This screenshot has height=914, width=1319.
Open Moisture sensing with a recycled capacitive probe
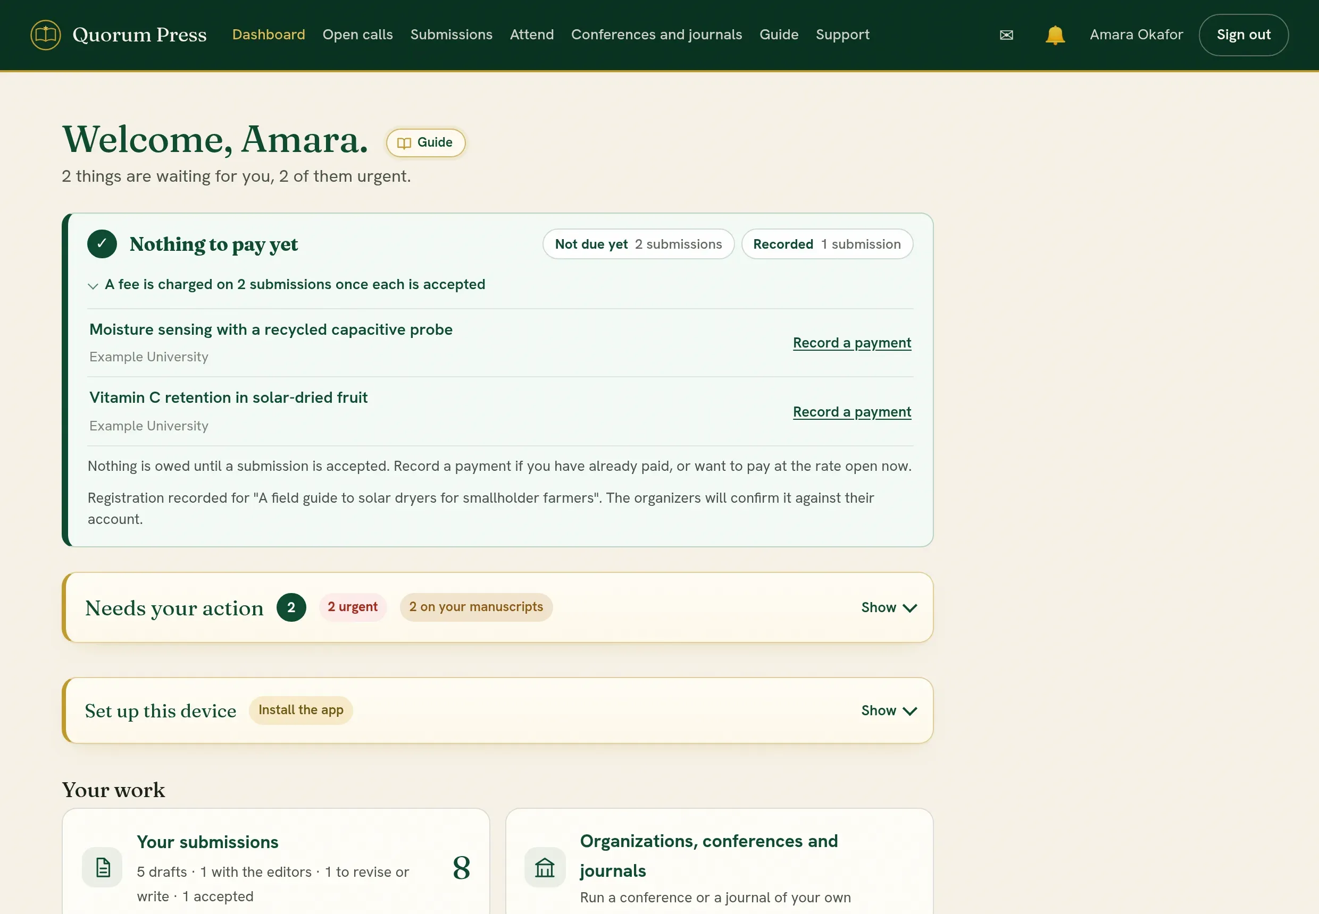271,330
